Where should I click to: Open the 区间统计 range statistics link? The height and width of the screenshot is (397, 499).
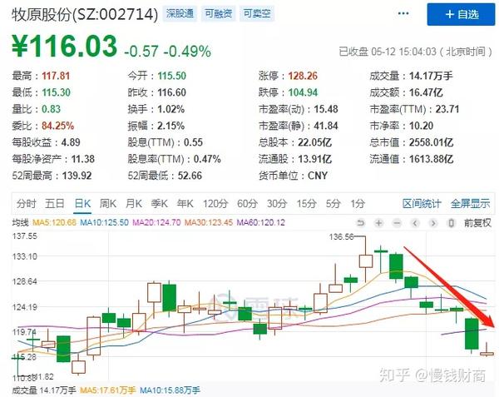tap(422, 203)
